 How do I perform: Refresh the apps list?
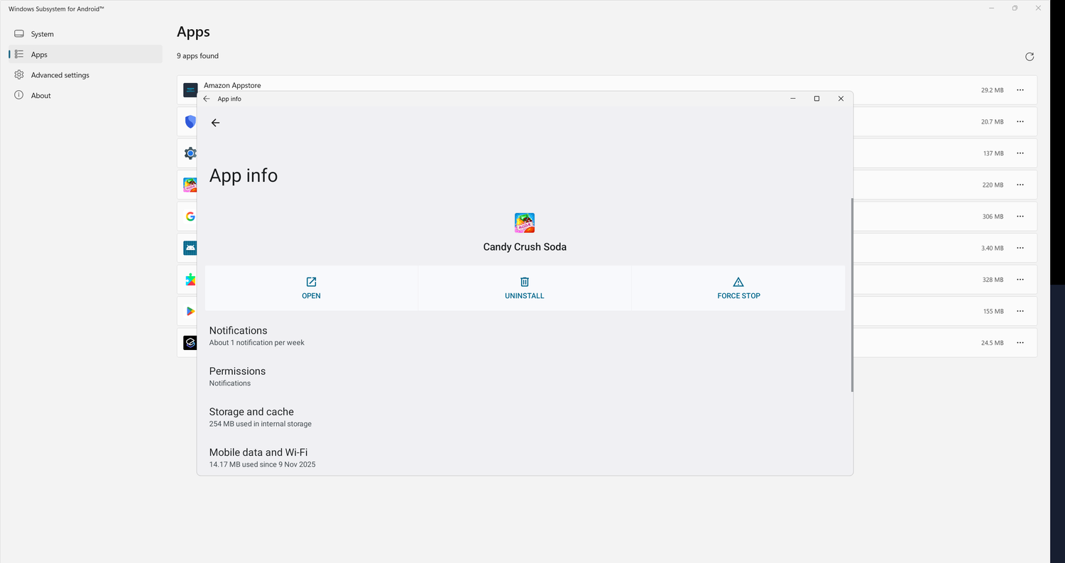coord(1029,57)
